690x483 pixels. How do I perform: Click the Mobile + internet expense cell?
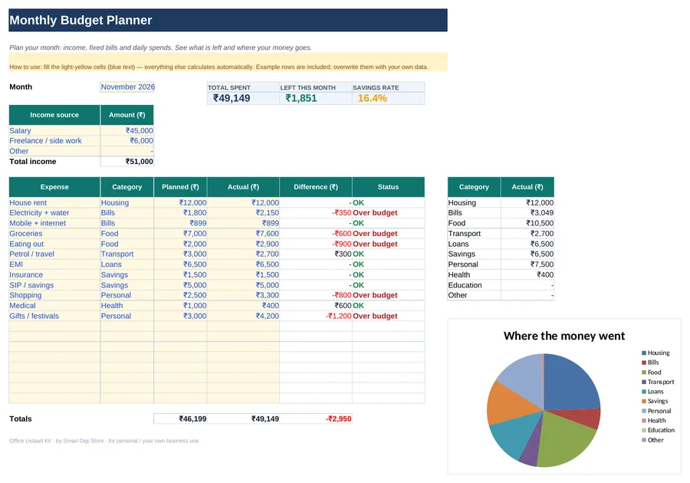(54, 223)
